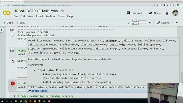The height and width of the screenshot is (103, 183).
Task: Go back in the browser
Action: coord(2,5)
